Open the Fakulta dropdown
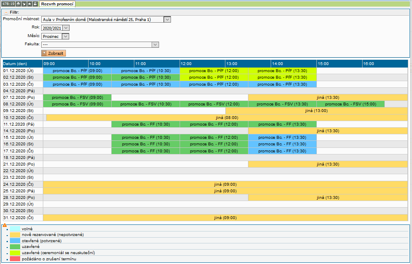The width and height of the screenshot is (412, 264). (155, 45)
